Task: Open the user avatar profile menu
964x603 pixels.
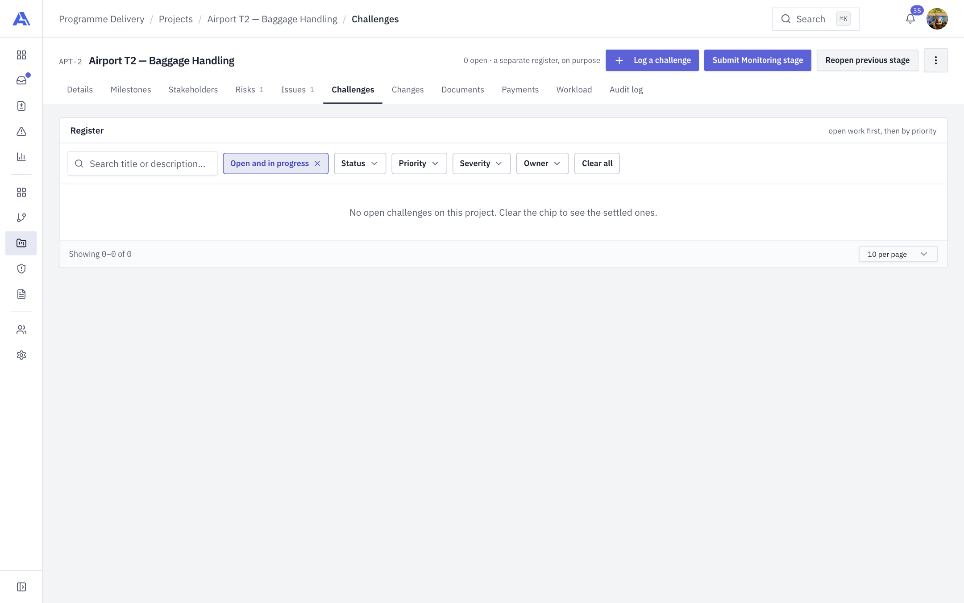Action: coord(937,19)
